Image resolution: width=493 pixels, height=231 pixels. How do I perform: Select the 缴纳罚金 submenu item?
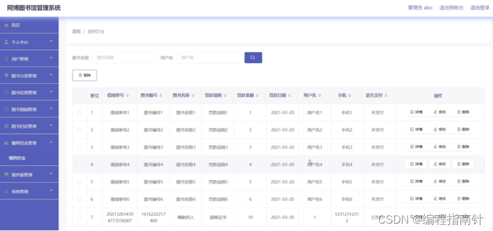click(x=17, y=158)
